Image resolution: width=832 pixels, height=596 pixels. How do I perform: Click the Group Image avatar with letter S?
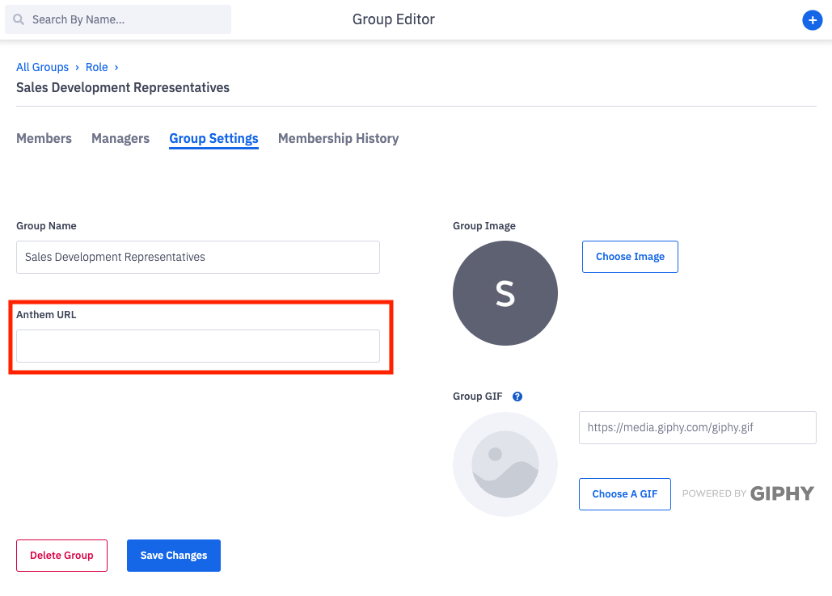pyautogui.click(x=505, y=293)
